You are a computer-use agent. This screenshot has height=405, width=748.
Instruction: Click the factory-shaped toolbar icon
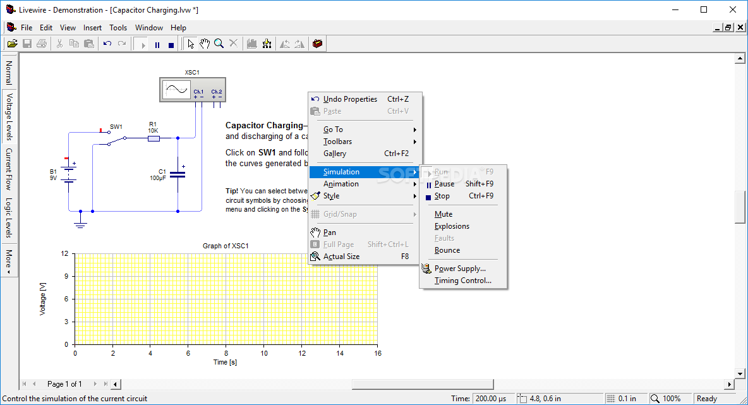(x=252, y=44)
